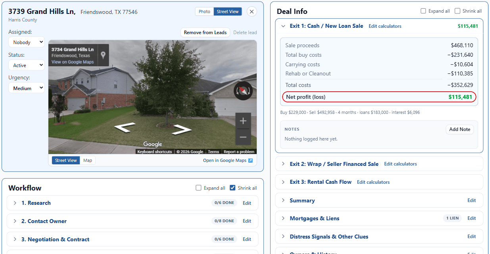This screenshot has width=490, height=254.
Task: Switch to the Photo view tab
Action: point(204,12)
